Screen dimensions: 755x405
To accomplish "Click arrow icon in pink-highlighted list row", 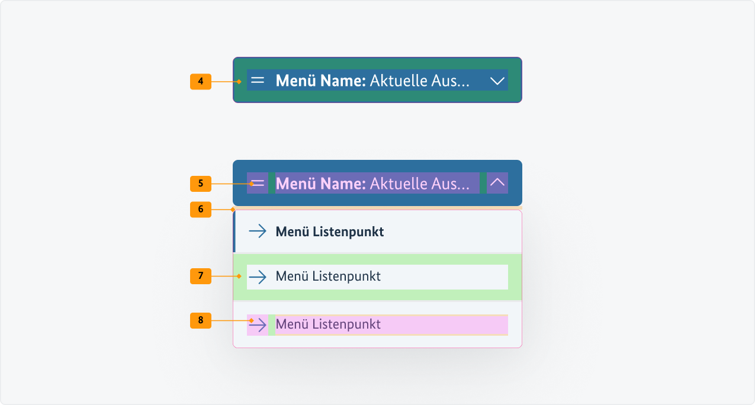I will pos(258,324).
